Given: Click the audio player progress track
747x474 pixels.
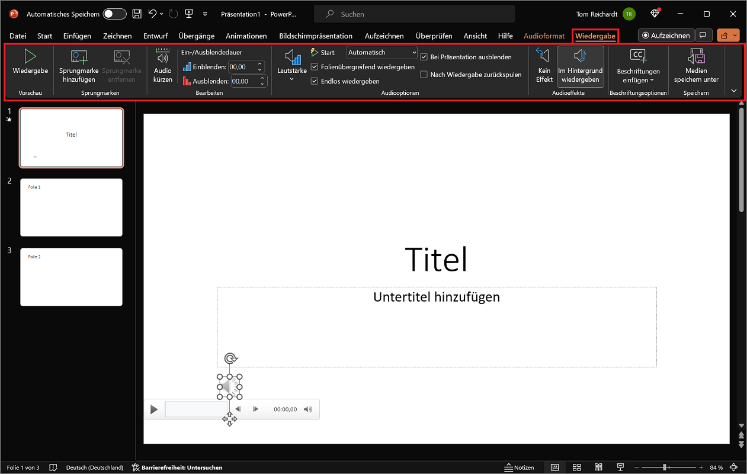Looking at the screenshot, I should click(x=197, y=409).
